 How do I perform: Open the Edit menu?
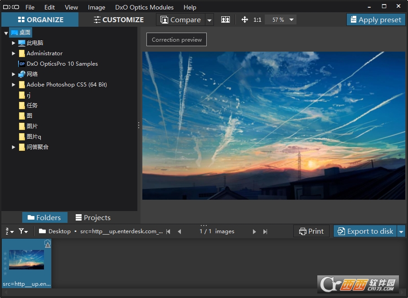coord(49,7)
